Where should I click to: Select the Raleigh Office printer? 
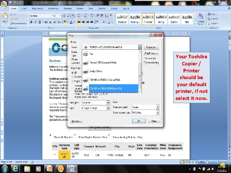click(x=110, y=71)
